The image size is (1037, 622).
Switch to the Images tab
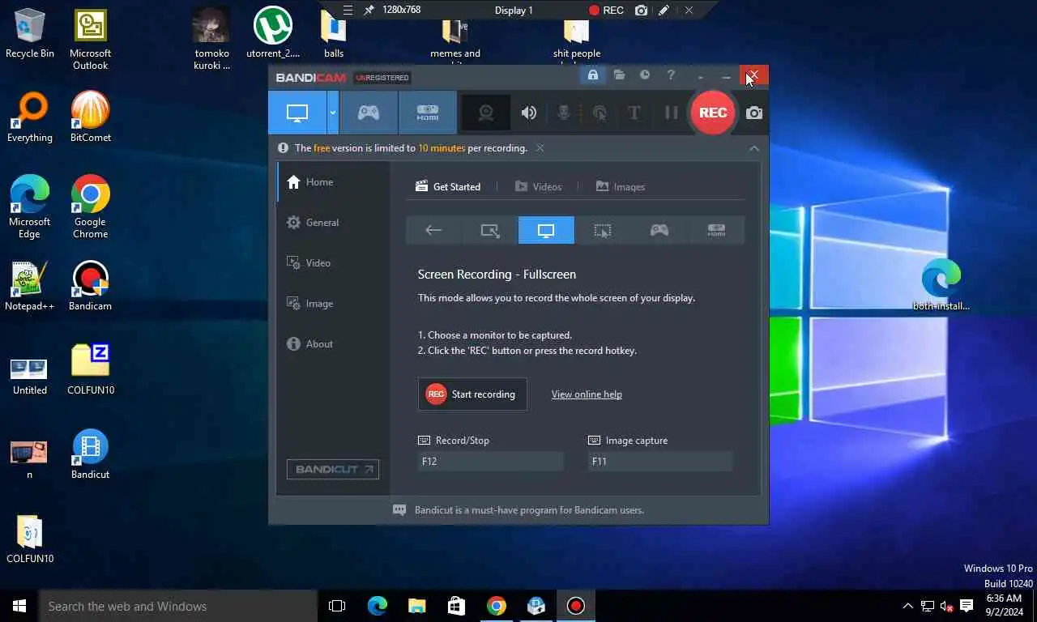(x=621, y=186)
